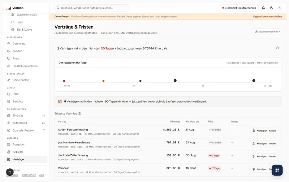Open Wachstumsplan in the sidebar
The width and height of the screenshot is (289, 182).
[27, 14]
